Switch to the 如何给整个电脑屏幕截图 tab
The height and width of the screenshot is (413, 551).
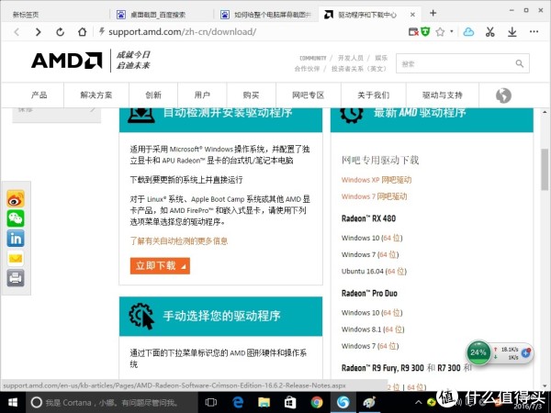tap(265, 15)
